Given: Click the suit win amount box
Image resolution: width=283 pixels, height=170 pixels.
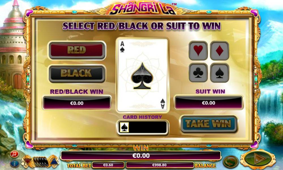Looking at the screenshot, I should point(209,103).
